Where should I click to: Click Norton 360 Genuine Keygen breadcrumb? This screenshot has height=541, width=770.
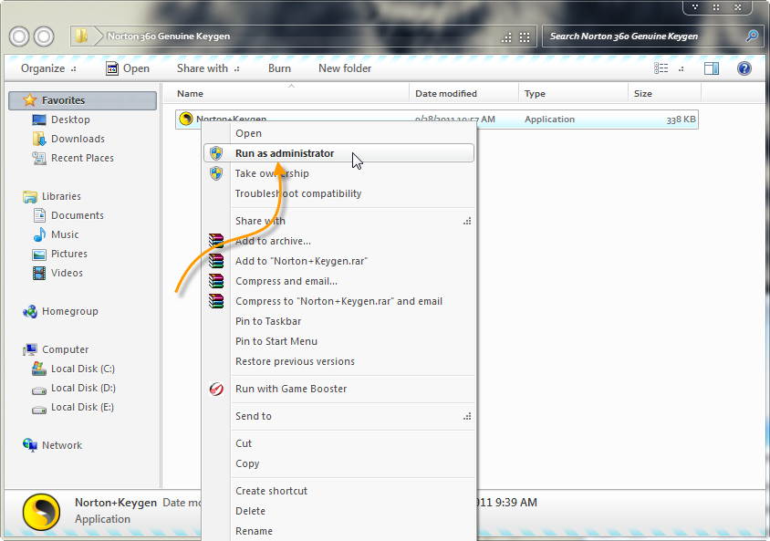(x=169, y=36)
